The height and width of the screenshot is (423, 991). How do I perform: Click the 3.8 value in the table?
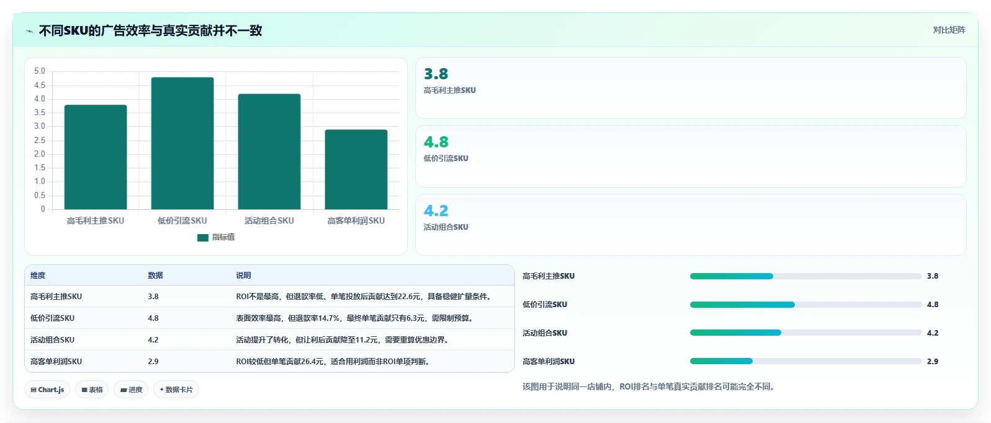[153, 297]
